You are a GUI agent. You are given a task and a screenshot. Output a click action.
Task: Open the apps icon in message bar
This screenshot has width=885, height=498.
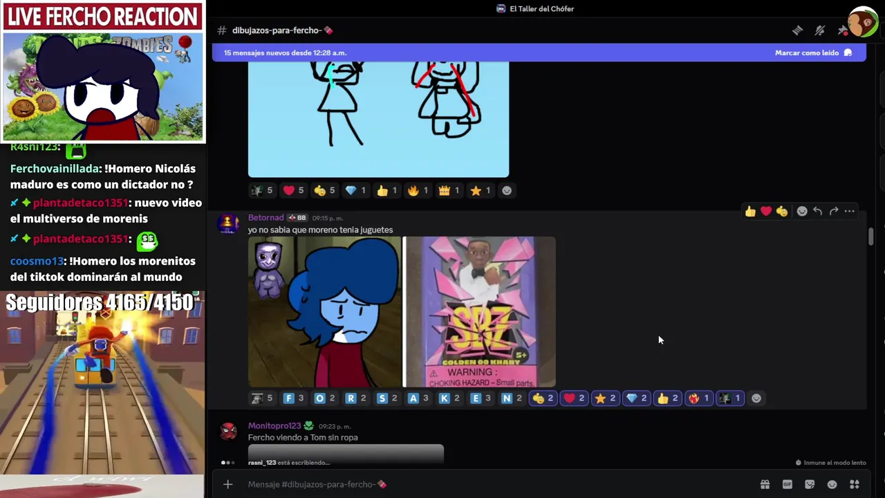point(855,484)
